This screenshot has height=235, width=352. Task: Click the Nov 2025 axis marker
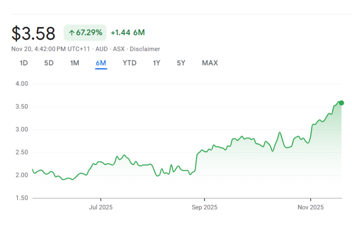tap(310, 207)
